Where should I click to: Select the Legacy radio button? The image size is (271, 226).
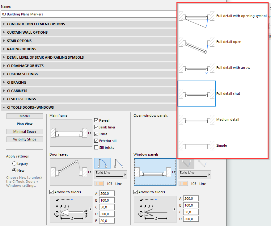(x=14, y=164)
